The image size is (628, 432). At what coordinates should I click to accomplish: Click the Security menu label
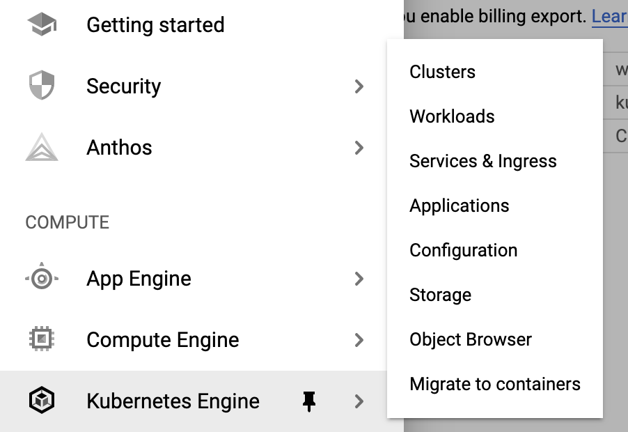pyautogui.click(x=123, y=86)
